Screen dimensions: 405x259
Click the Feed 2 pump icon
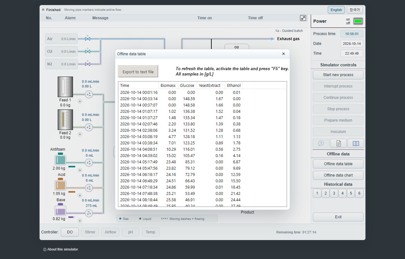[x=89, y=127]
